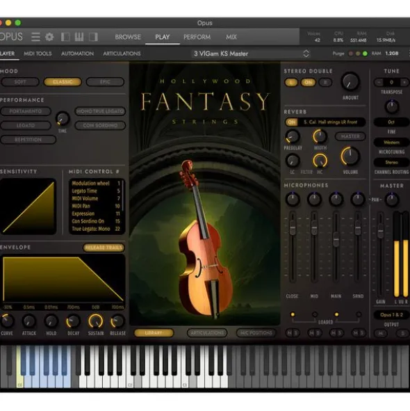410x411 pixels.
Task: Click the Close microphone fader
Action: click(293, 228)
